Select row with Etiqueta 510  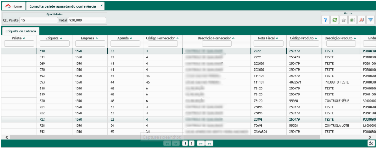188,51
